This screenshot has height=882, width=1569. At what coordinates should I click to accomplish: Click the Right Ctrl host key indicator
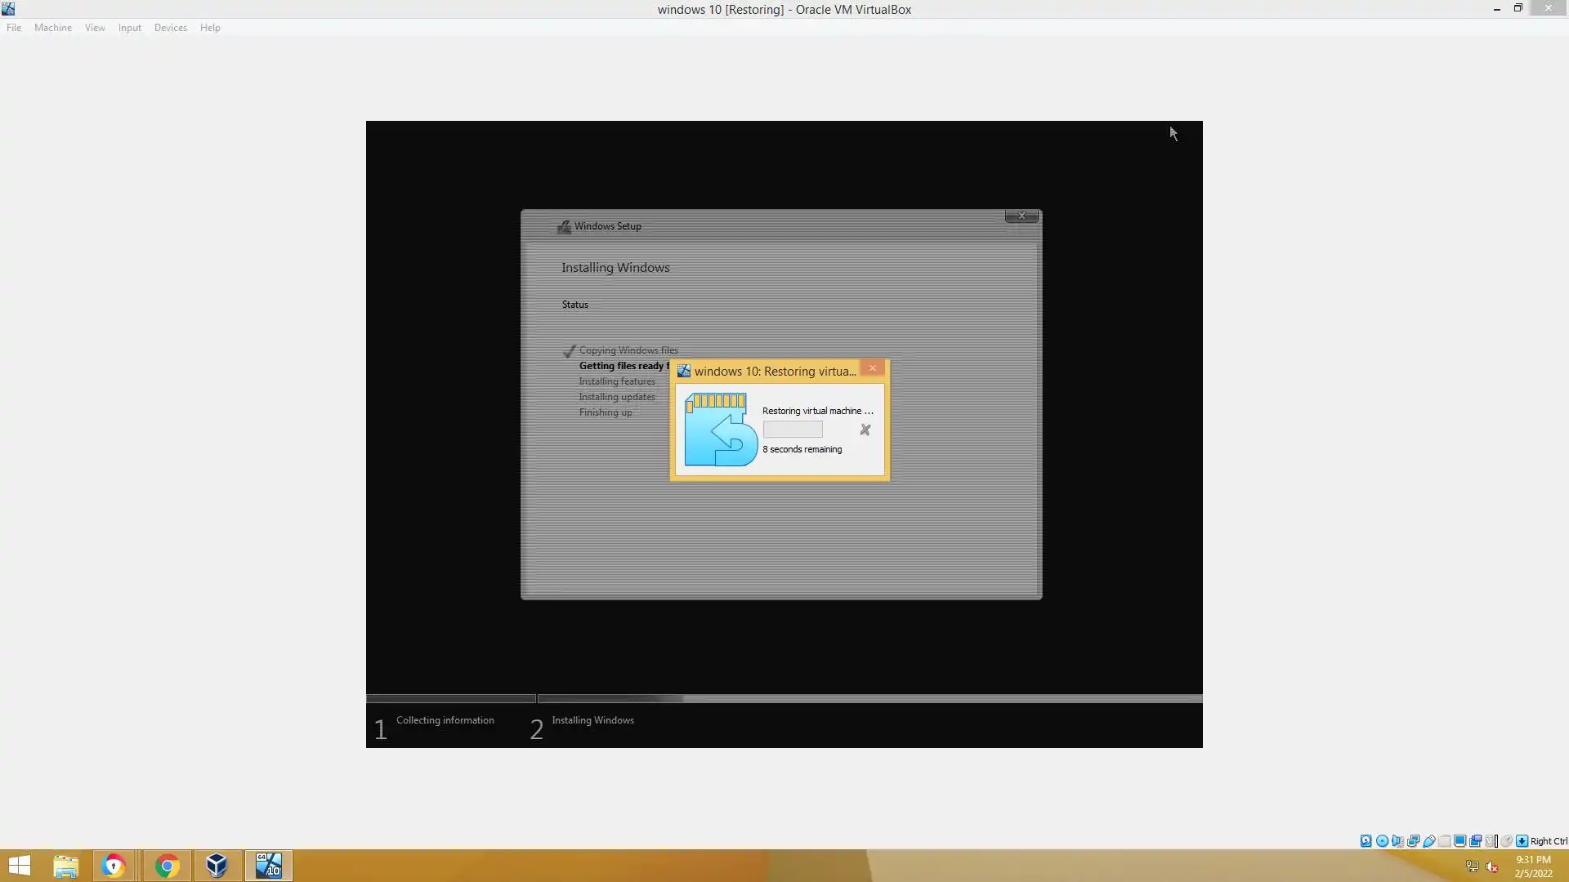(1548, 841)
